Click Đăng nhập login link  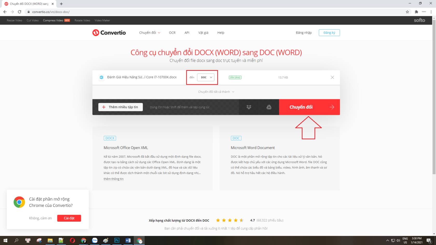(304, 33)
